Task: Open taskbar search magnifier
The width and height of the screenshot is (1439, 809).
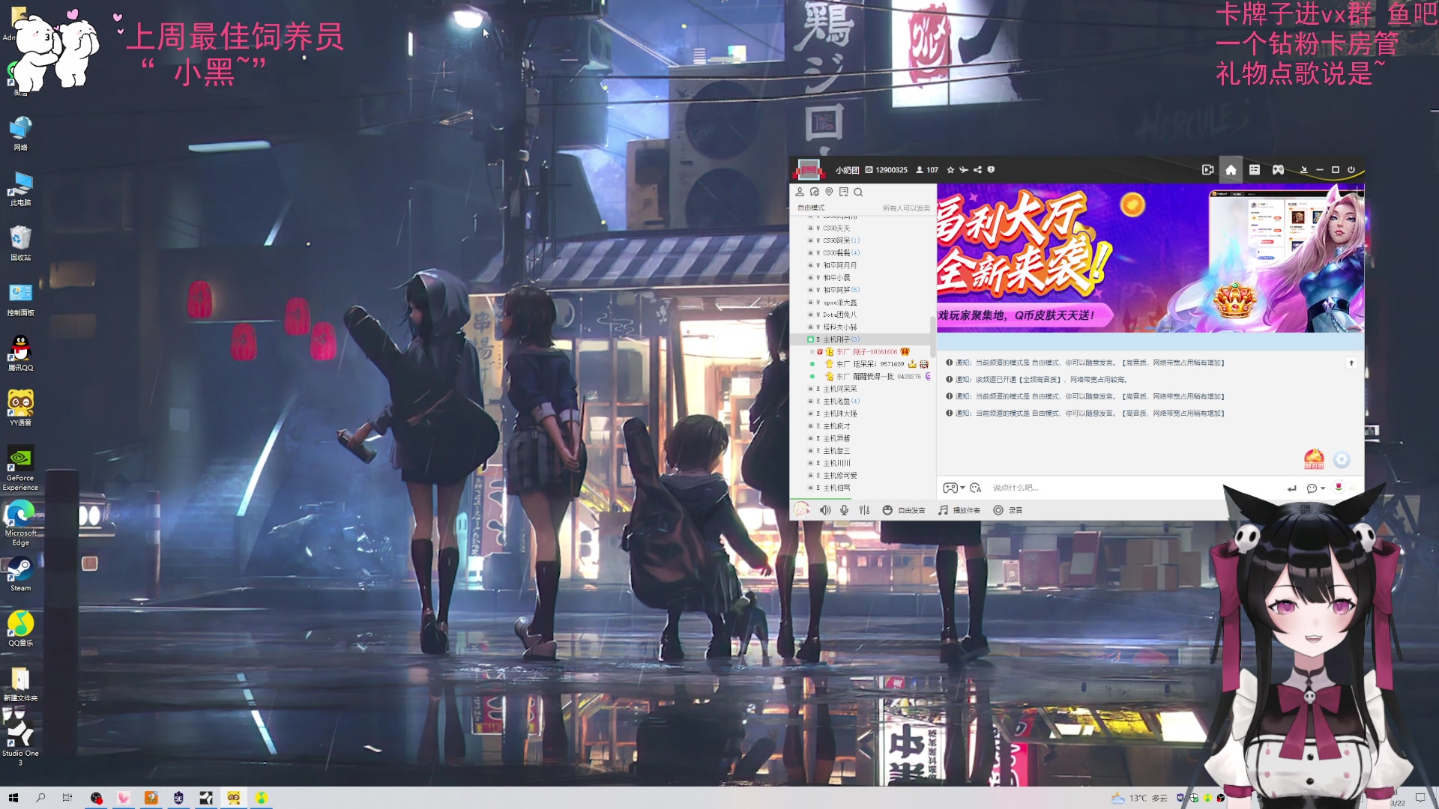Action: 40,798
